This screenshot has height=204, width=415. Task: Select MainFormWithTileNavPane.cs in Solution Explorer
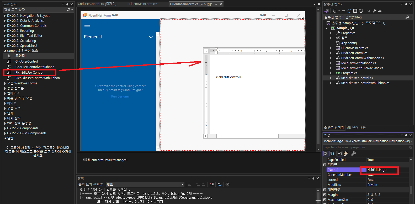(x=362, y=68)
